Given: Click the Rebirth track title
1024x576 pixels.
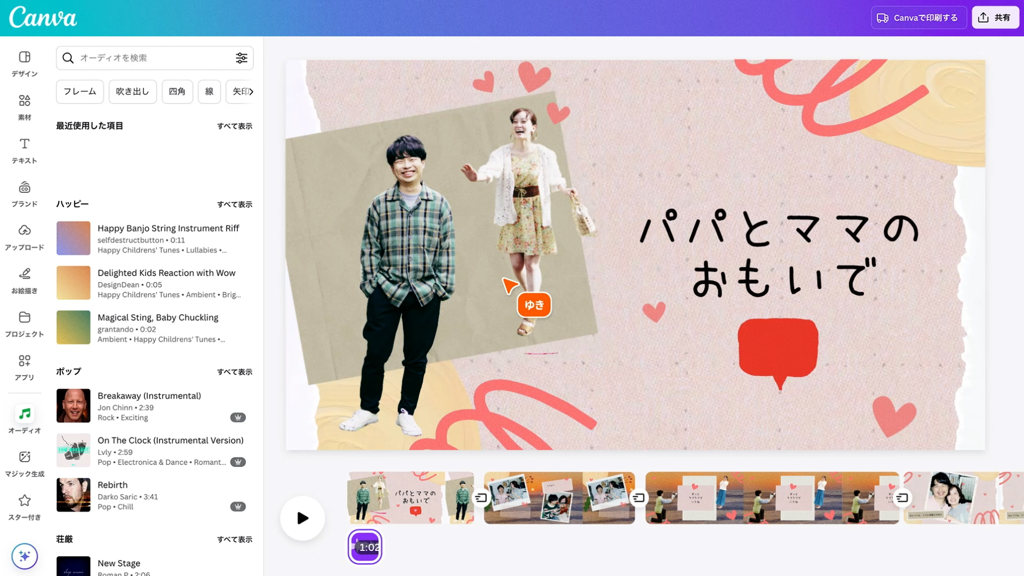Looking at the screenshot, I should point(113,485).
